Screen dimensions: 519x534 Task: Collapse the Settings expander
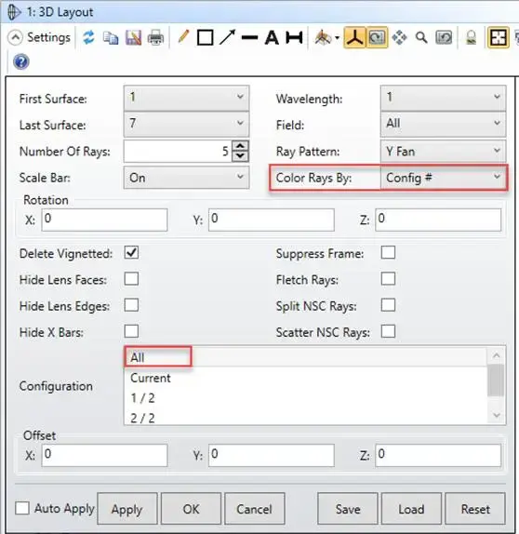coord(15,37)
